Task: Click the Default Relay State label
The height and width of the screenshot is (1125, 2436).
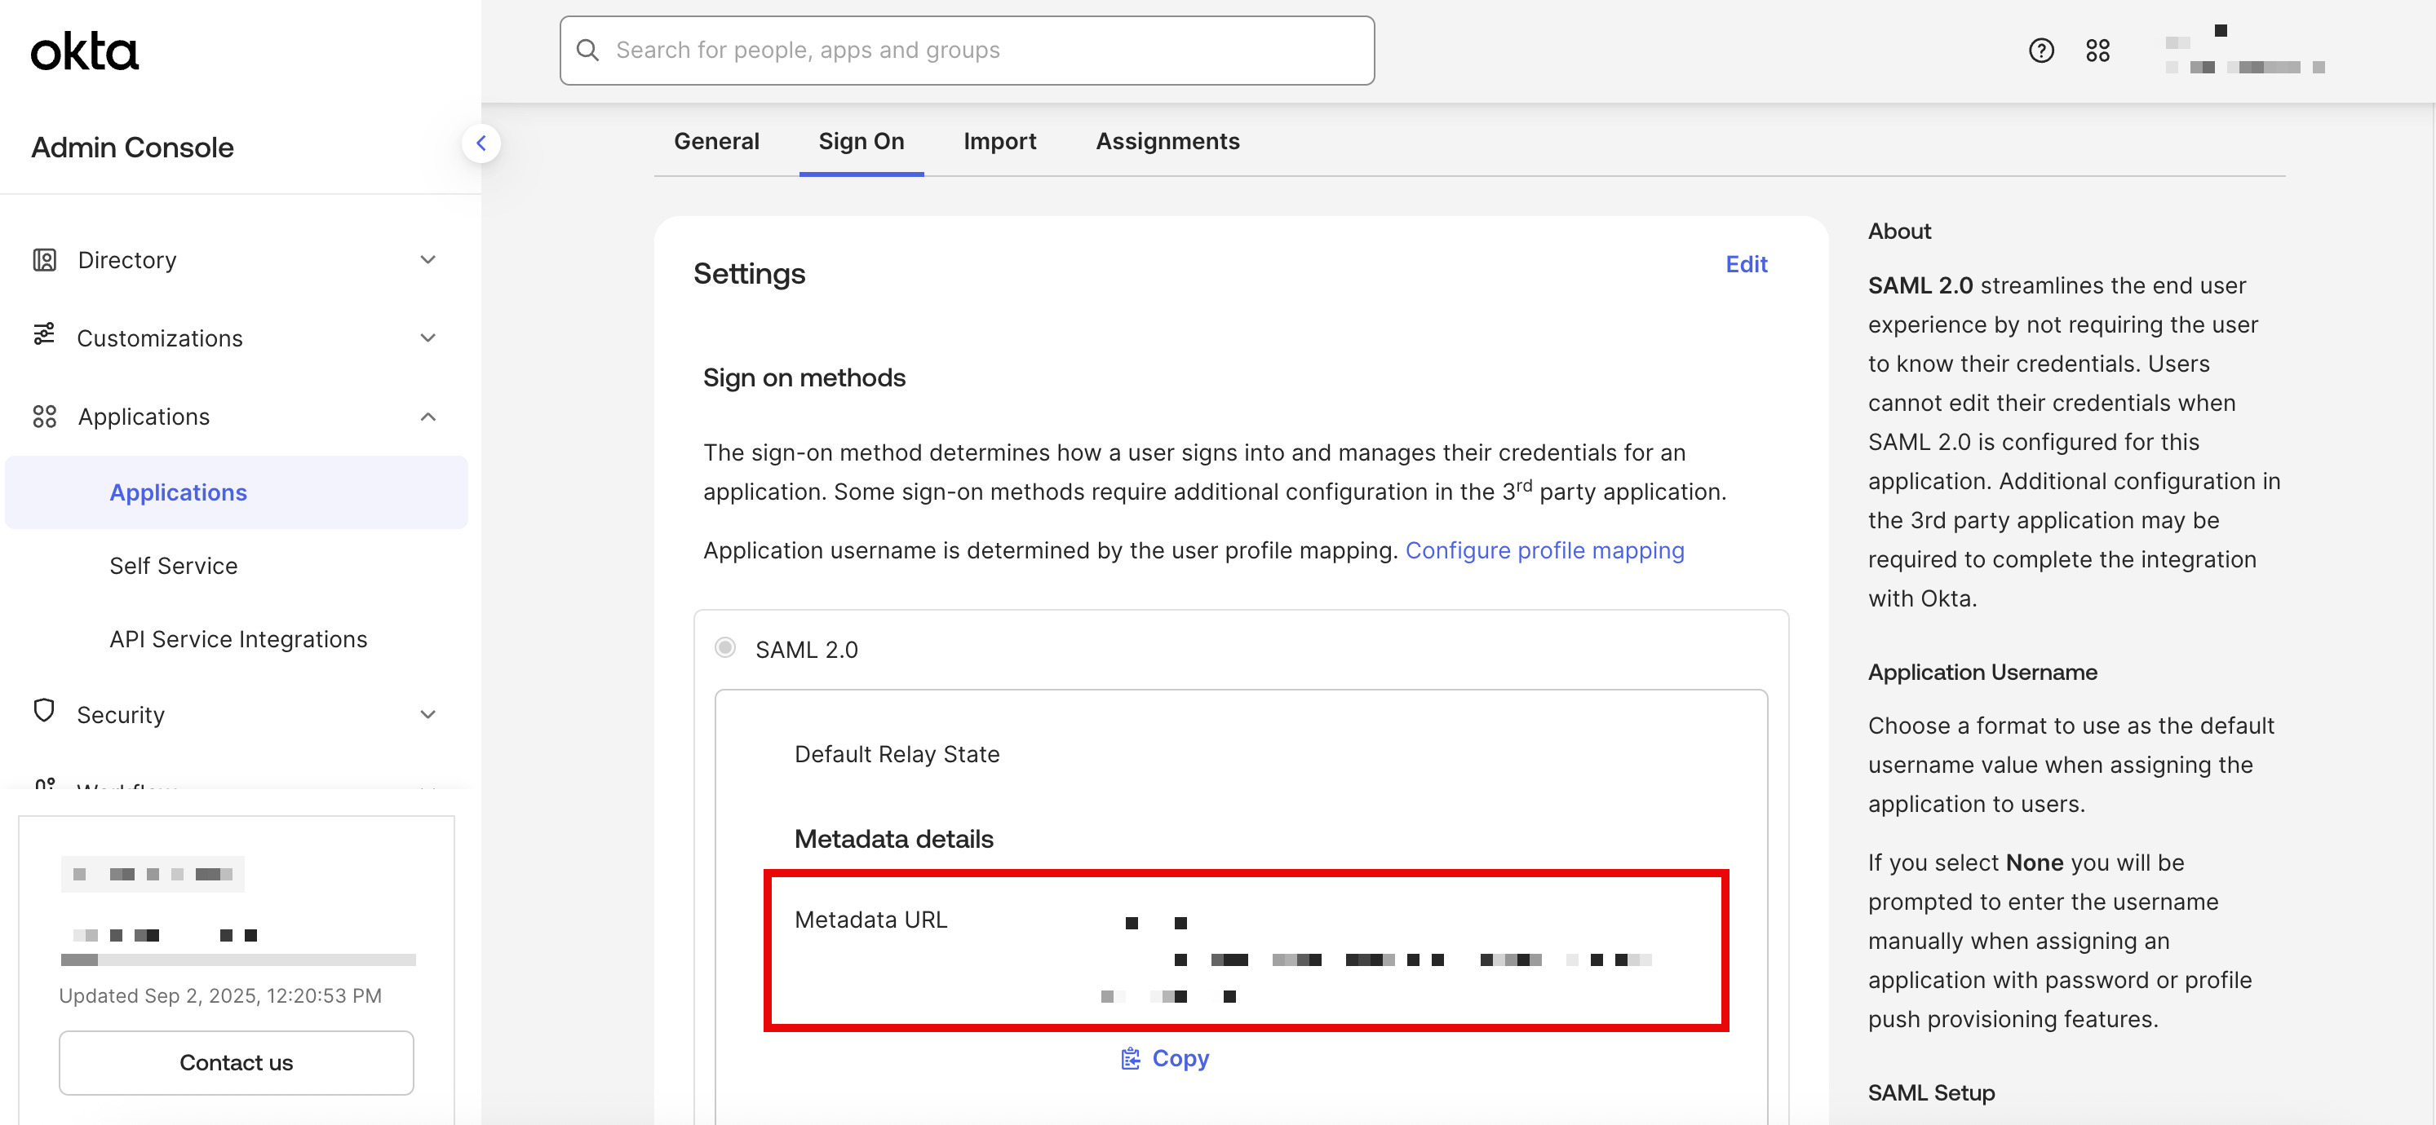Action: click(897, 754)
